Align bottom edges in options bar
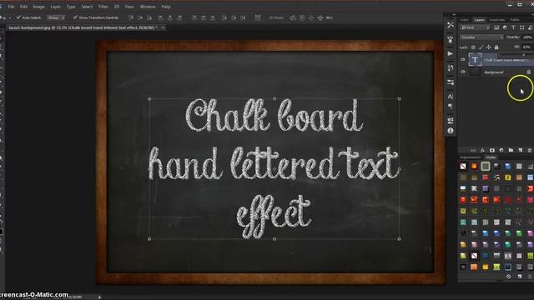 click(149, 17)
